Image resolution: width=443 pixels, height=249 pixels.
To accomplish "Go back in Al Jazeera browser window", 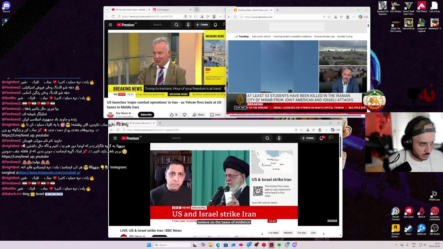I will click(229, 17).
